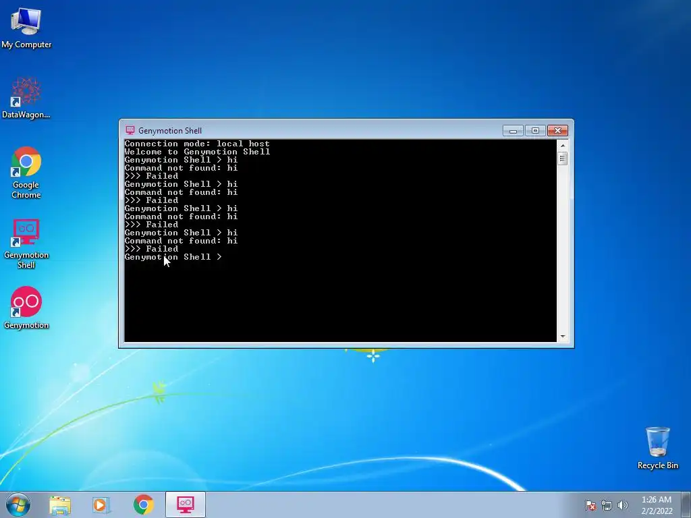Click the network status tray icon

[x=607, y=505]
